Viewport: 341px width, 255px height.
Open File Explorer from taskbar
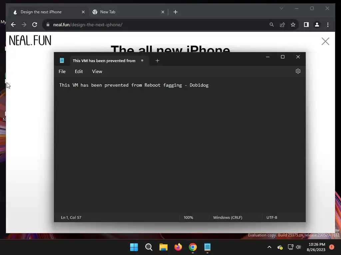(163, 247)
